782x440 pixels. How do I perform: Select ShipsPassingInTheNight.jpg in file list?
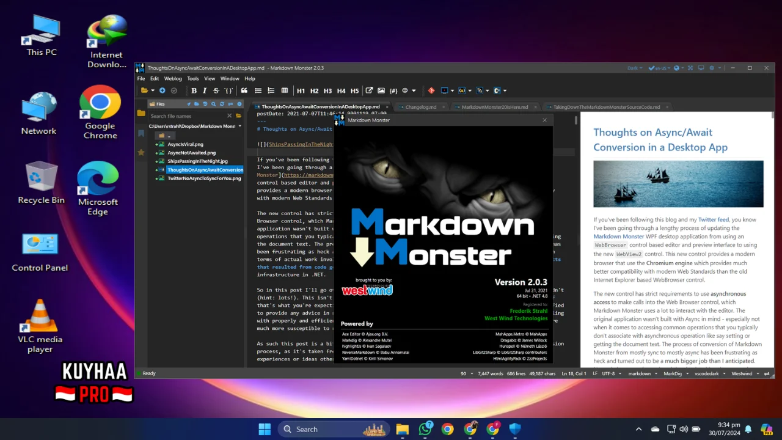[197, 161]
